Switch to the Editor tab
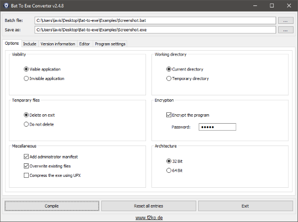298x222 pixels. point(84,44)
